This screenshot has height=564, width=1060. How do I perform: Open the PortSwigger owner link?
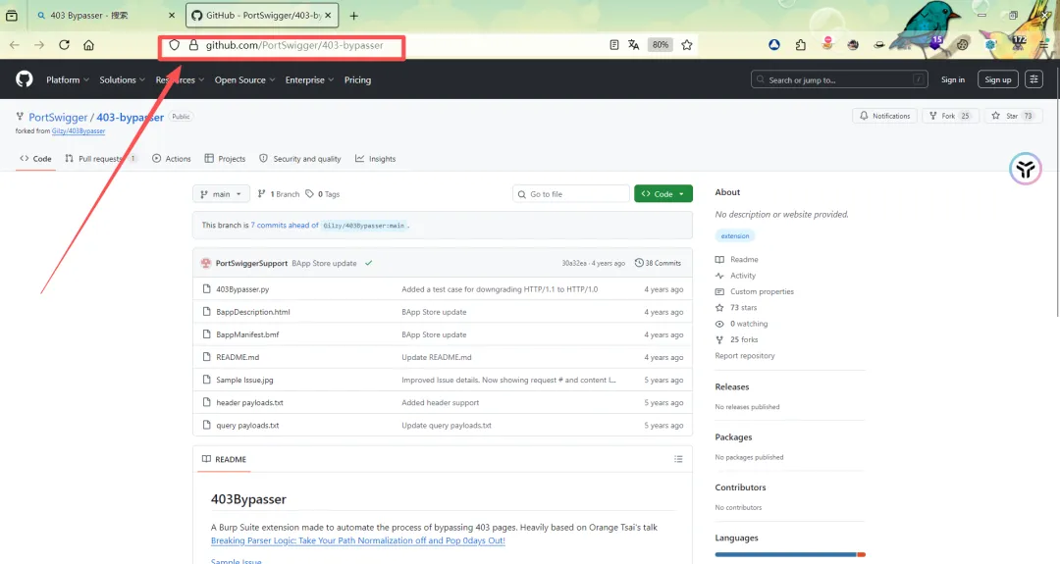58,117
